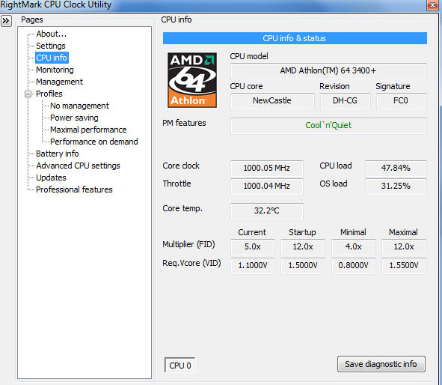Click the maximal multiplier 12.0x
Image resolution: width=442 pixels, height=385 pixels.
[404, 246]
